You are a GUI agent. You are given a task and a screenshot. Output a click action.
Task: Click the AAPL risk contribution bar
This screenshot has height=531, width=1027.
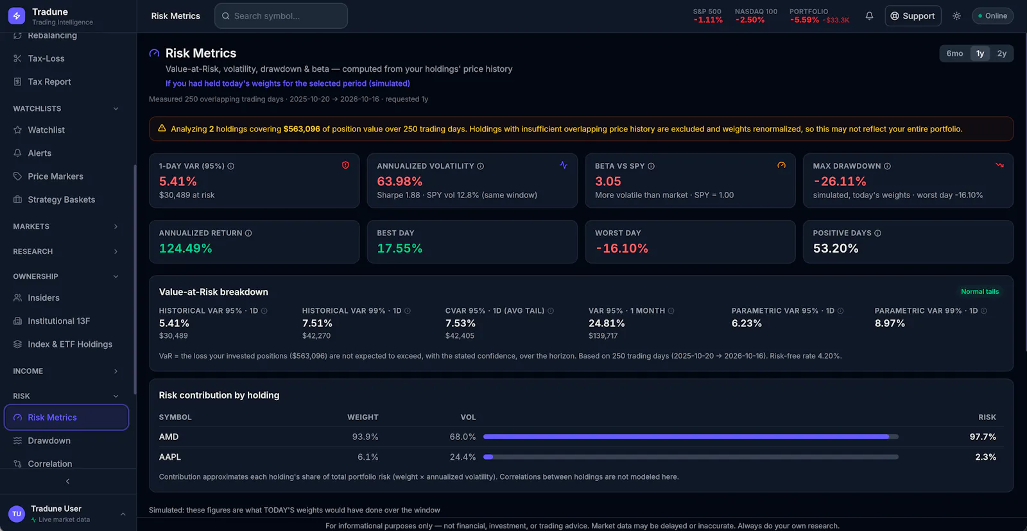point(691,457)
